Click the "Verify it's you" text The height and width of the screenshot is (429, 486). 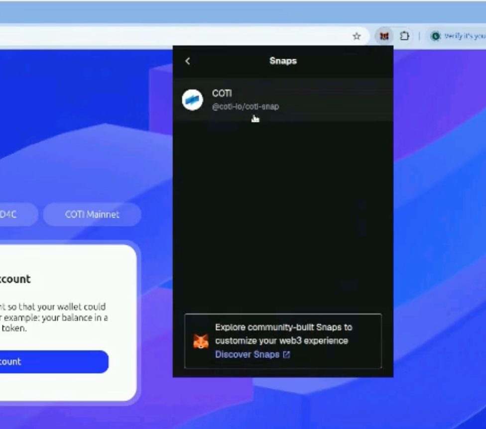[464, 36]
